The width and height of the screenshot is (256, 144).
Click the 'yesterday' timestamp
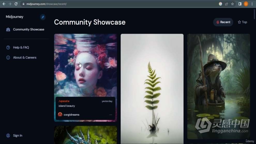pos(107,101)
